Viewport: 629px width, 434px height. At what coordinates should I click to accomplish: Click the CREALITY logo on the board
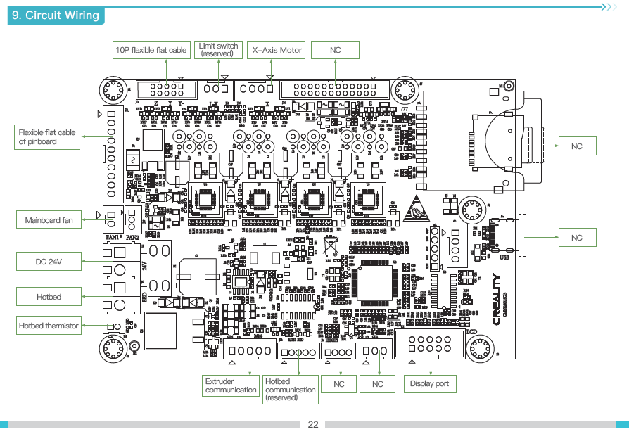[x=497, y=299]
